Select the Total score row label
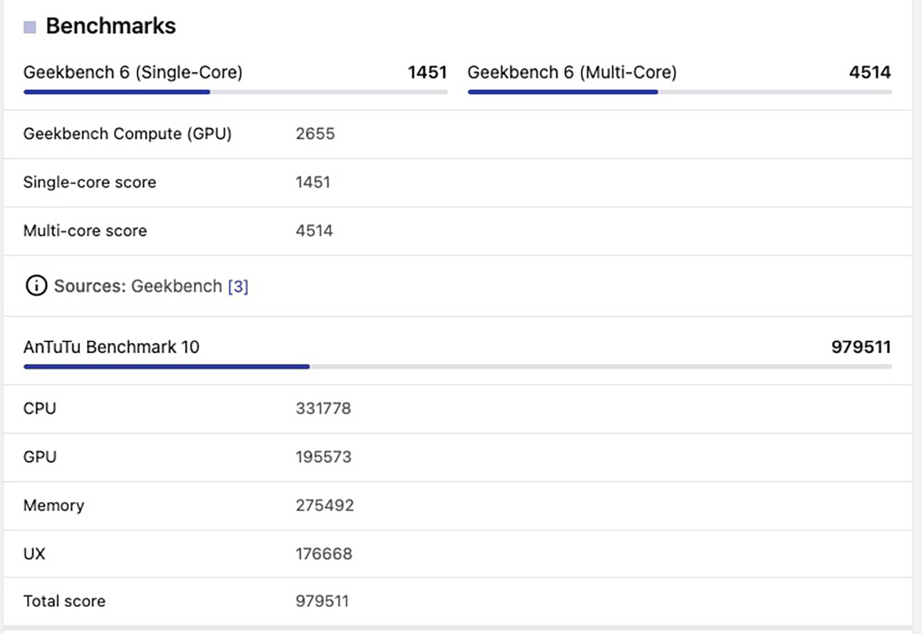Image resolution: width=922 pixels, height=634 pixels. pos(65,602)
